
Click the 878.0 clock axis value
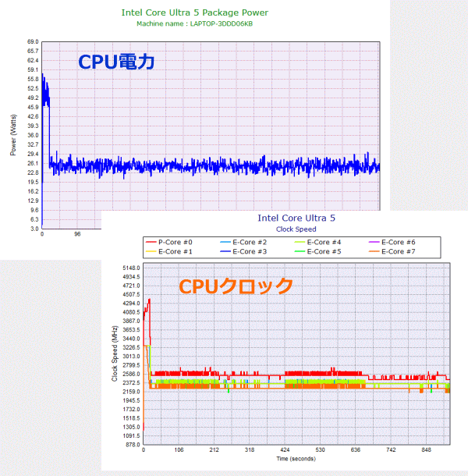(133, 445)
